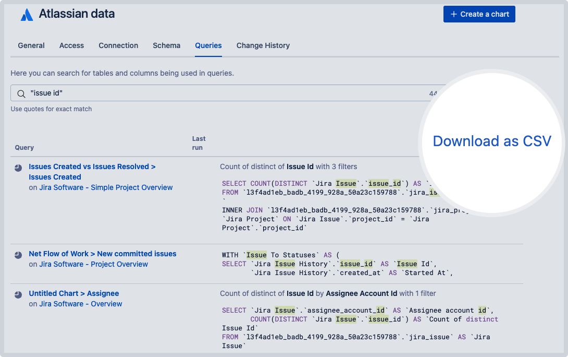Click the Last run column header

point(199,143)
